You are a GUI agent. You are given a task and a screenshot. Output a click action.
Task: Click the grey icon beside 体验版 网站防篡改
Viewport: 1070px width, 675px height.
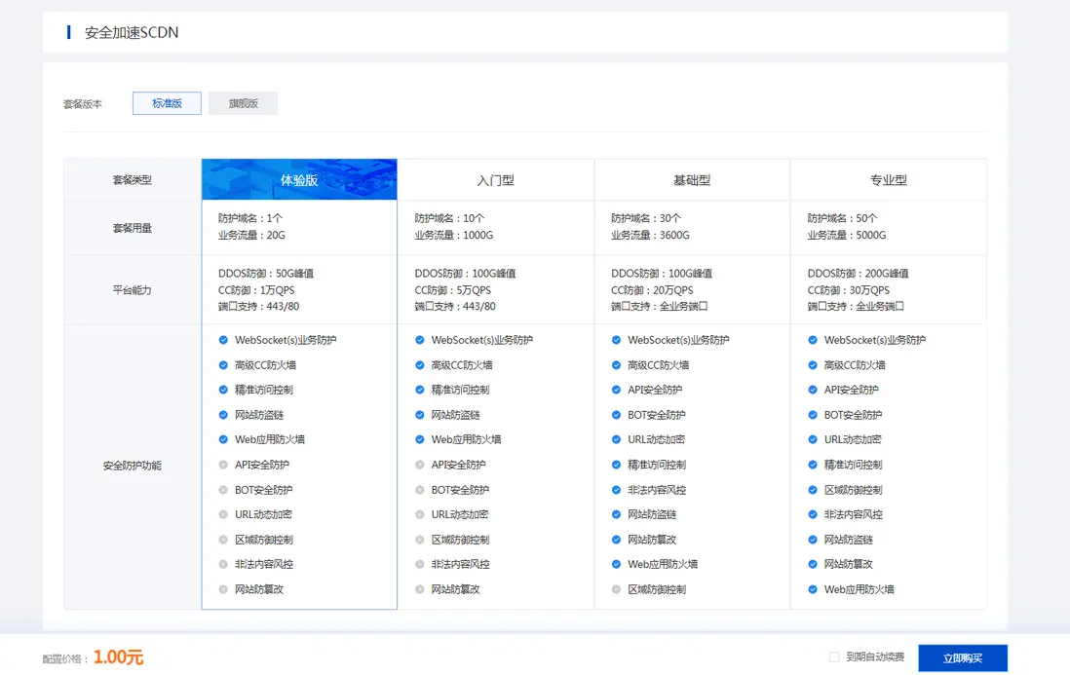(x=223, y=589)
